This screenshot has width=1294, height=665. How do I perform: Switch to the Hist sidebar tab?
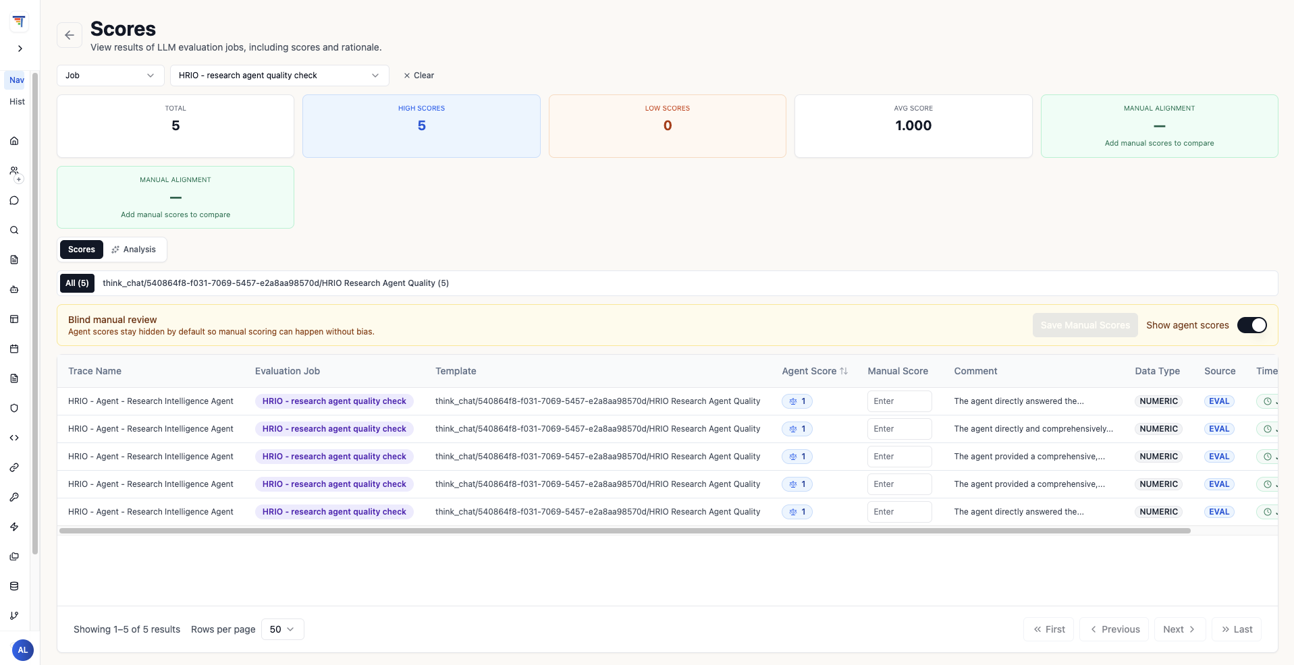[17, 102]
